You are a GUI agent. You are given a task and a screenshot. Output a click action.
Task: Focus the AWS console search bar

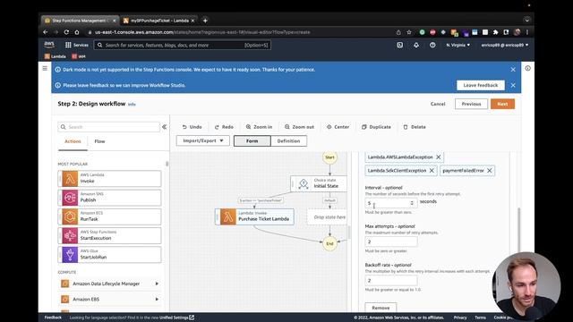(x=183, y=45)
